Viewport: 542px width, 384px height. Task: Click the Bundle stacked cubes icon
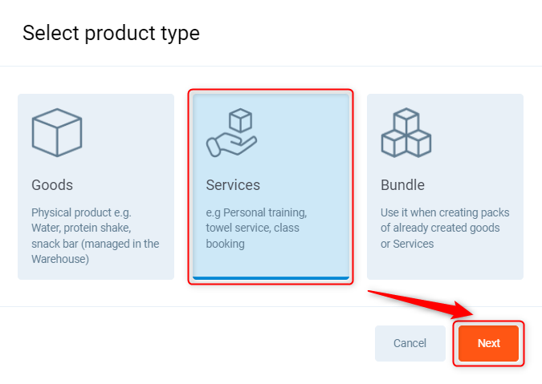405,132
